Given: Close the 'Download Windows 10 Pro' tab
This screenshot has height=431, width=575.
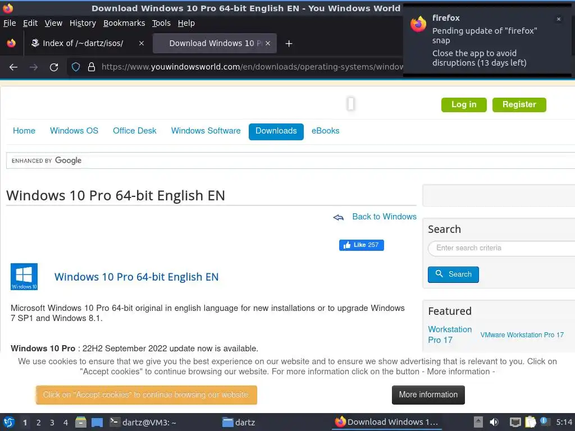Looking at the screenshot, I should click(268, 43).
